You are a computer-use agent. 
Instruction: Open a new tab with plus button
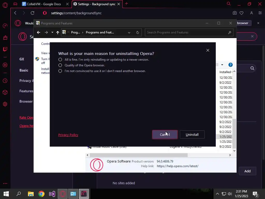click(x=126, y=4)
